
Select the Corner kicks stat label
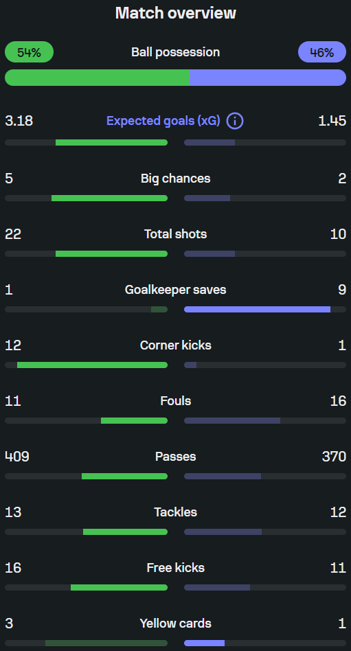click(175, 345)
